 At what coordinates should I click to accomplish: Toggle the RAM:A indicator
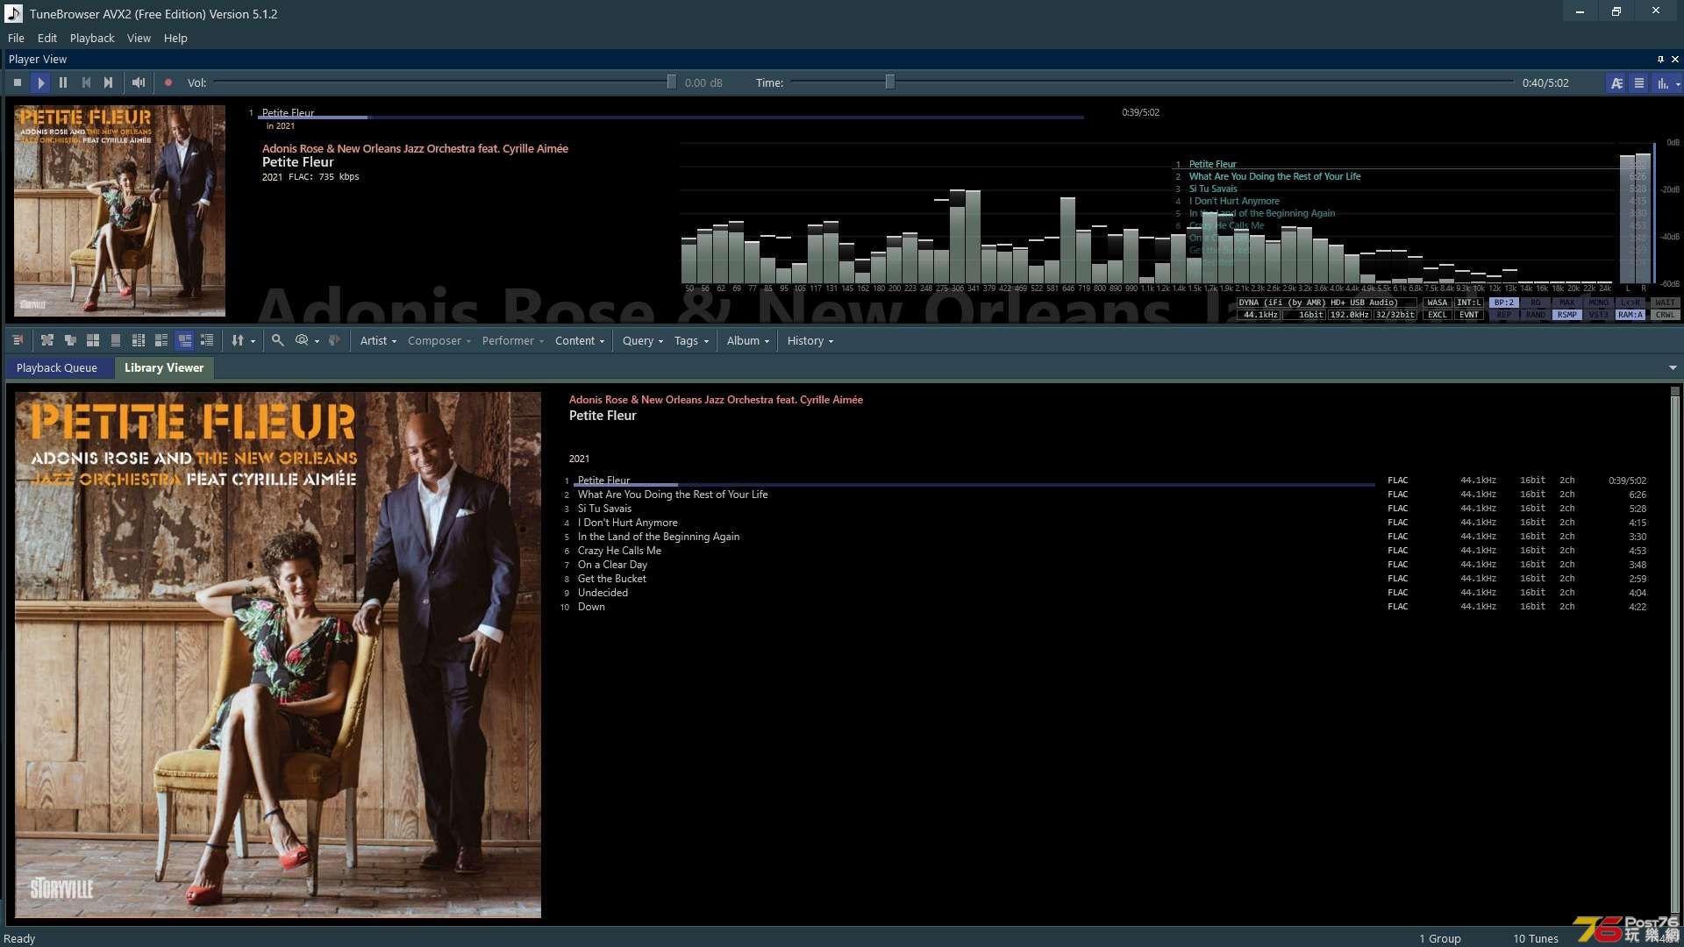(x=1630, y=315)
